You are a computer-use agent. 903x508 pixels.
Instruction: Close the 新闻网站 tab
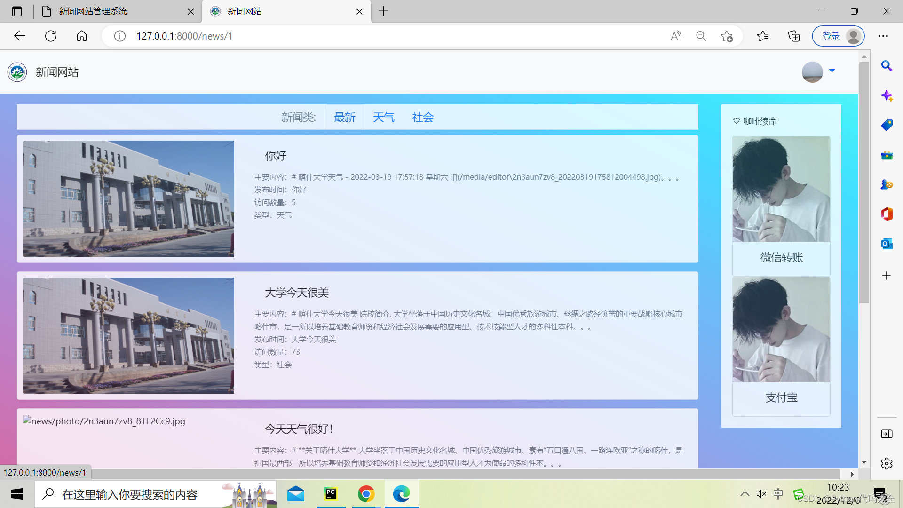click(359, 12)
